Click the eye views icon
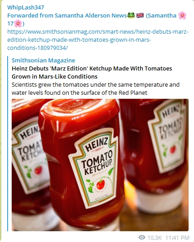Image resolution: width=194 pixels, height=242 pixels. (x=142, y=237)
